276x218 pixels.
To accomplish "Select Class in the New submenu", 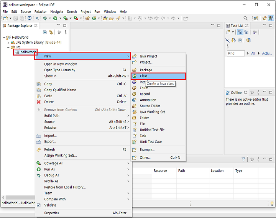I will click(x=158, y=76).
